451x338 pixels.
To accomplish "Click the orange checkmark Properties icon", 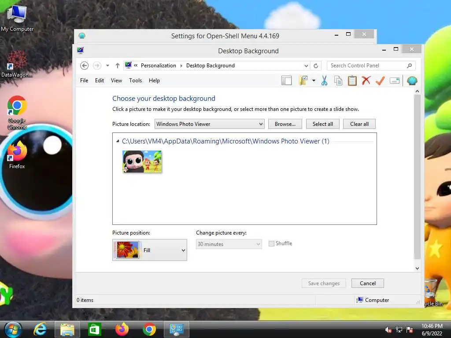I will click(x=380, y=81).
